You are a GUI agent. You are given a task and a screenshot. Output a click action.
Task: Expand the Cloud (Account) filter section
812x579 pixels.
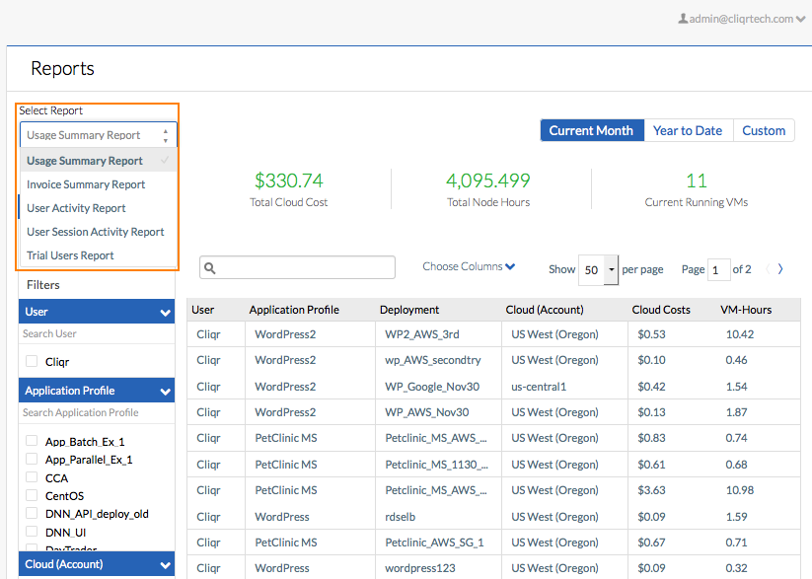point(165,564)
